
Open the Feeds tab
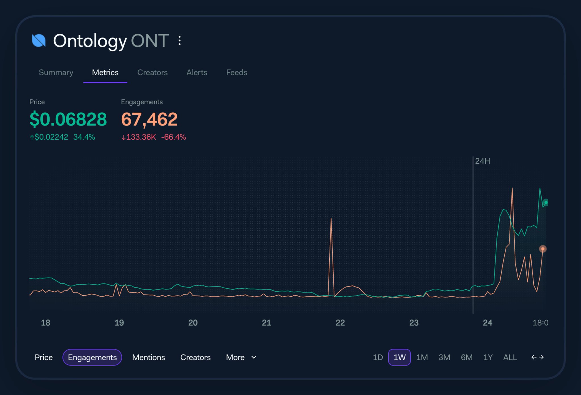coord(237,72)
